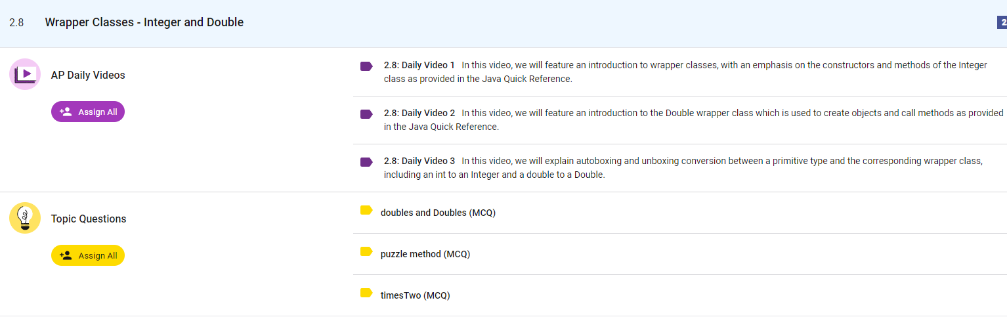Open 2.8: Daily Video 1
The height and width of the screenshot is (317, 1007).
(x=419, y=65)
